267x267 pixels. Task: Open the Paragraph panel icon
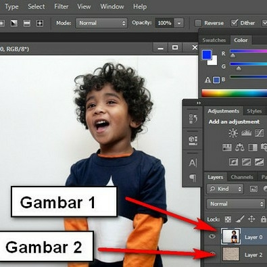point(193,178)
